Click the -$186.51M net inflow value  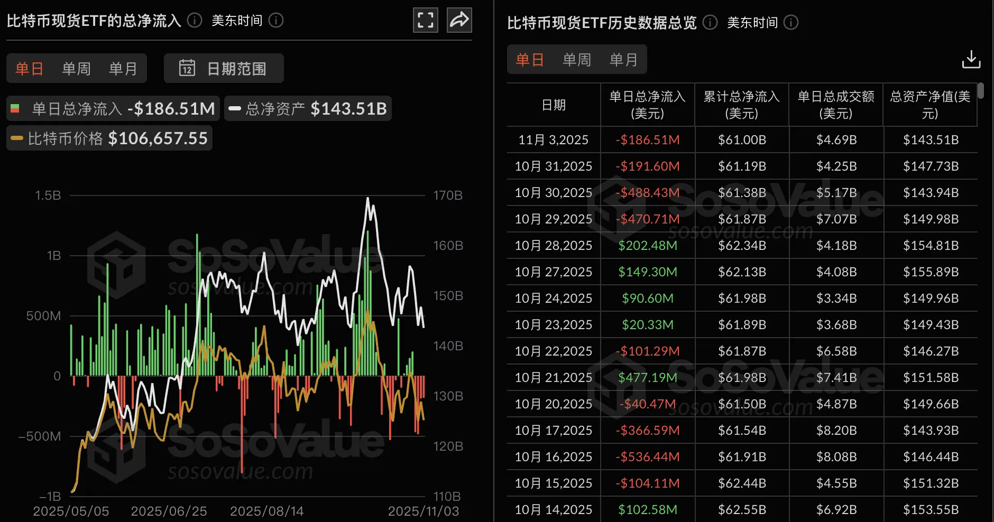pyautogui.click(x=647, y=139)
